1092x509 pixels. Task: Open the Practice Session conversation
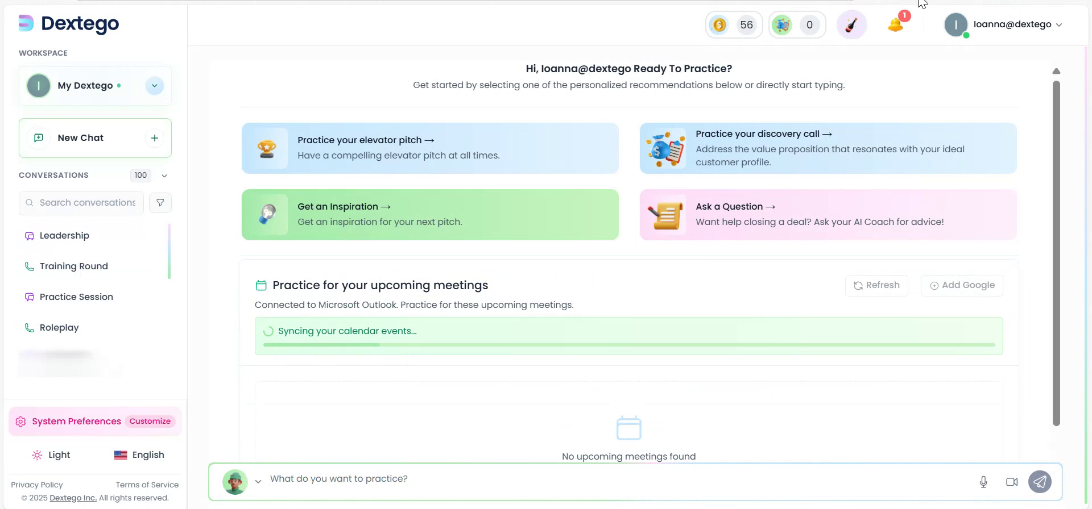pyautogui.click(x=76, y=297)
